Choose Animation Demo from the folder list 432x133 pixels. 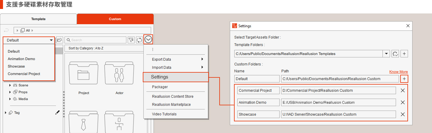coord(21,59)
